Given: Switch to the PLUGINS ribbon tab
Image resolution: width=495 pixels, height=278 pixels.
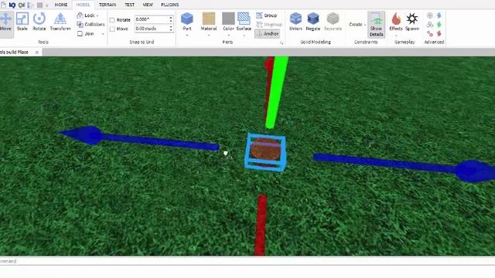Looking at the screenshot, I should pos(170,5).
